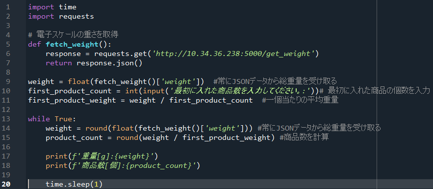Click the 'def' keyword on line 5
Image resolution: width=433 pixels, height=189 pixels.
click(x=35, y=44)
